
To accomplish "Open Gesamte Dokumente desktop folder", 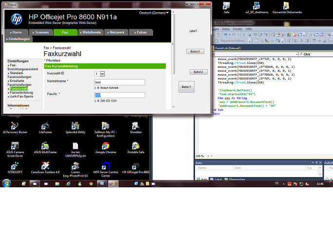I will pyautogui.click(x=287, y=8).
